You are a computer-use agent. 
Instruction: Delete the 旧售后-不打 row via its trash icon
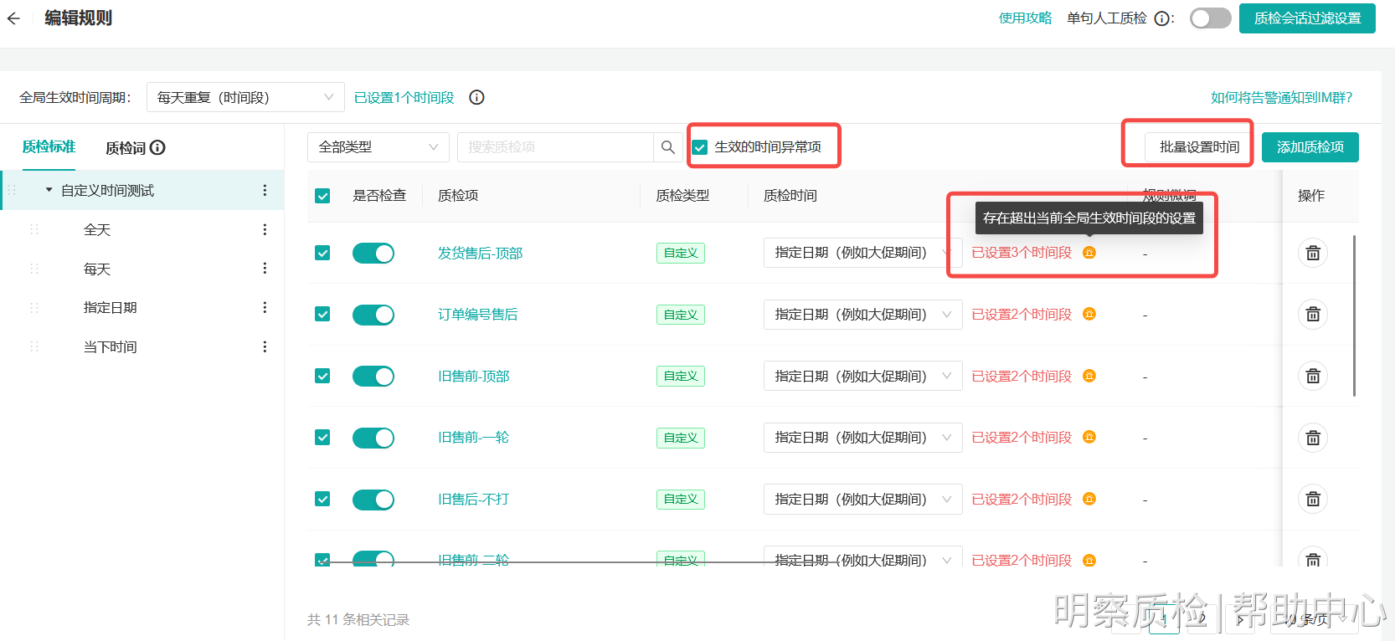(1313, 500)
